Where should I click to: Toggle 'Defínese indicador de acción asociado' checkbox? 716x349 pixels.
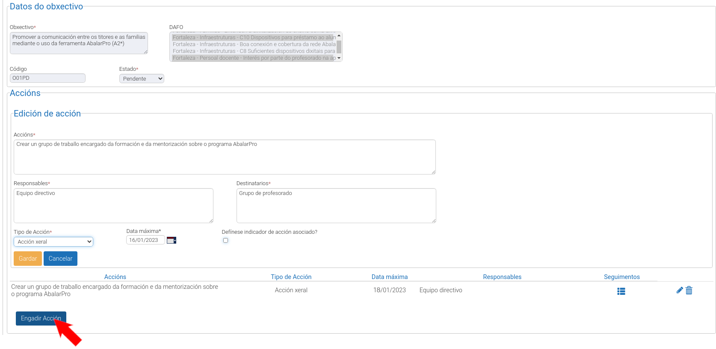coord(225,241)
